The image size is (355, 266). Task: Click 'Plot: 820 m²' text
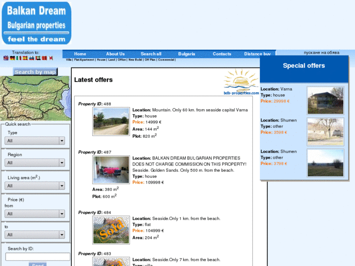coord(145,136)
